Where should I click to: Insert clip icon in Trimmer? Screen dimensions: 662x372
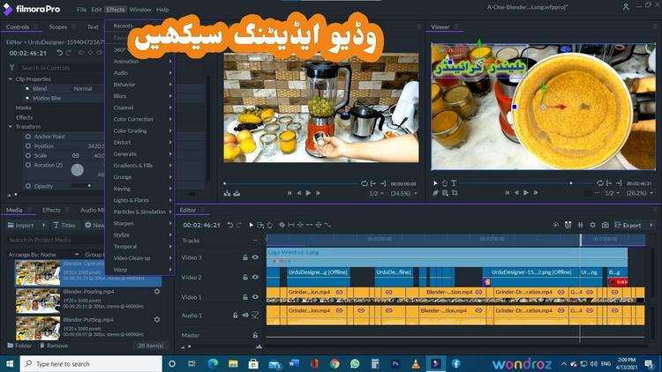click(227, 193)
